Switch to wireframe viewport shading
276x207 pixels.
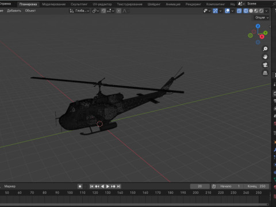(246, 11)
